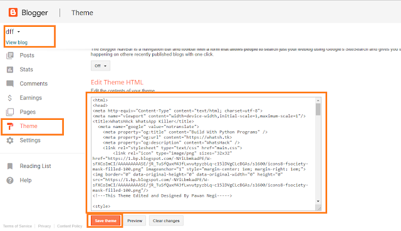Open the NavBar Off dropdown

(100, 66)
